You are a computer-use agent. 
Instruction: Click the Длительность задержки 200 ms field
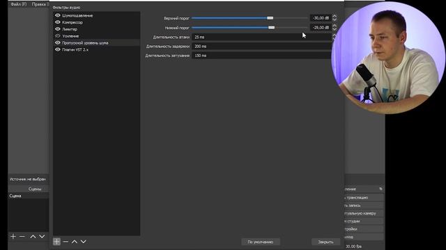point(262,47)
